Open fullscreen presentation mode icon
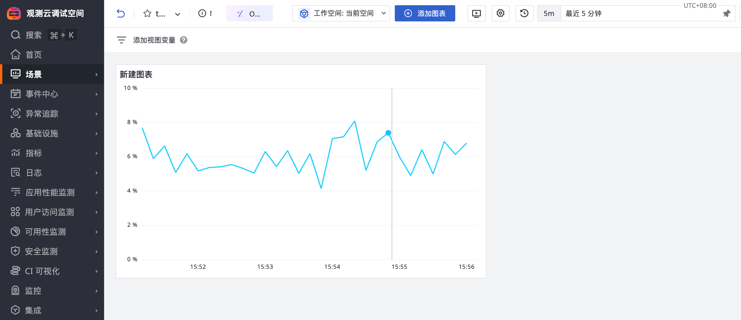Viewport: 741px width, 320px height. tap(476, 13)
